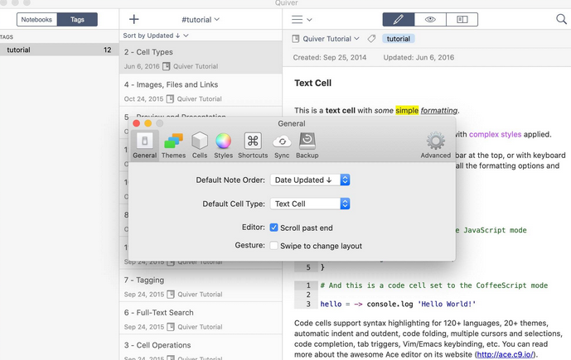The width and height of the screenshot is (571, 360).
Task: Select the tutorial tag in sidebar
Action: pos(59,50)
